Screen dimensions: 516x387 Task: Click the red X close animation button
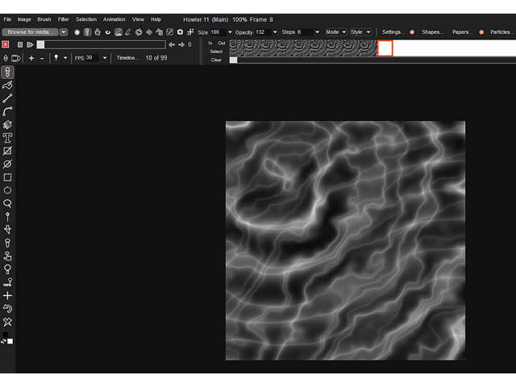(6, 44)
